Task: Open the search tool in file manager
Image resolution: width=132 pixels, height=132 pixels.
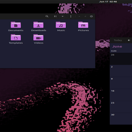Action: pos(47,16)
